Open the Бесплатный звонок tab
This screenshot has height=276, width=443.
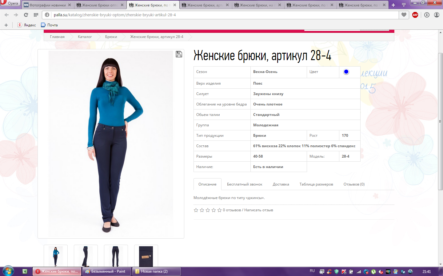point(245,184)
